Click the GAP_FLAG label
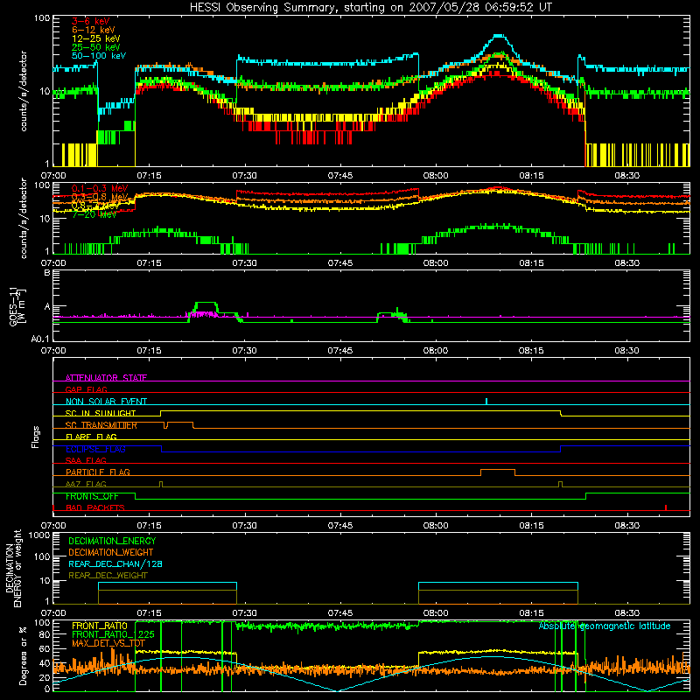 [x=86, y=389]
